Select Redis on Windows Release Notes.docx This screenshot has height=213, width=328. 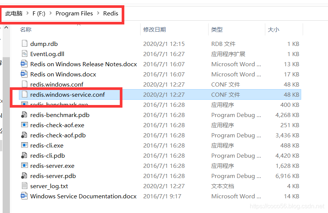coord(84,64)
